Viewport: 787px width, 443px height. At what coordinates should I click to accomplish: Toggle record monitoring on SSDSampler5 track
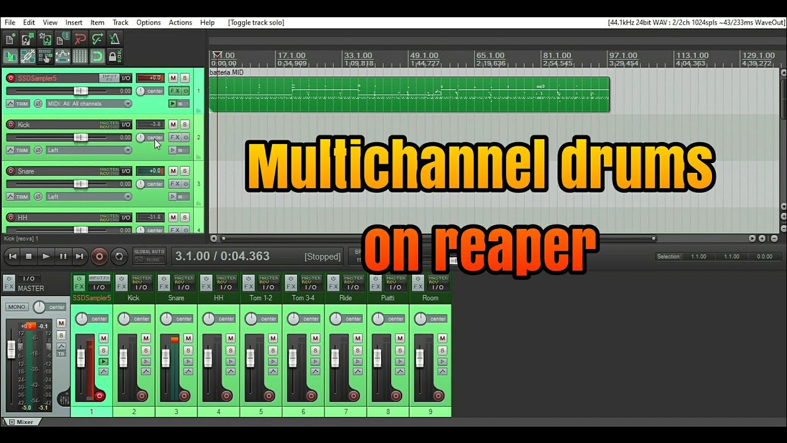click(173, 104)
